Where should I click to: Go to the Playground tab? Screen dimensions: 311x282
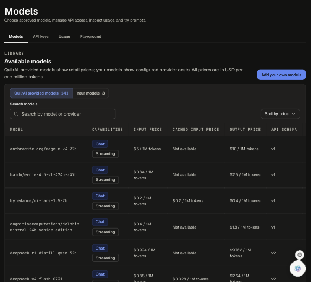(x=90, y=36)
